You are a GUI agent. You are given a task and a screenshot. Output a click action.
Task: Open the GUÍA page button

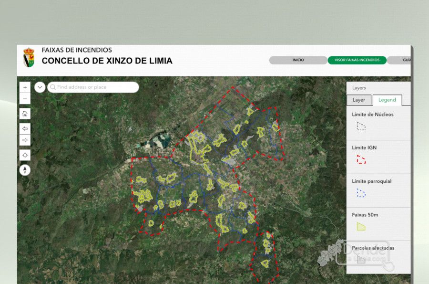click(399, 60)
